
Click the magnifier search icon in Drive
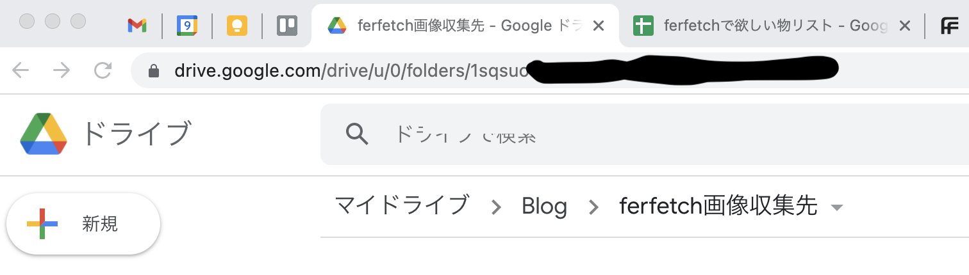(357, 134)
